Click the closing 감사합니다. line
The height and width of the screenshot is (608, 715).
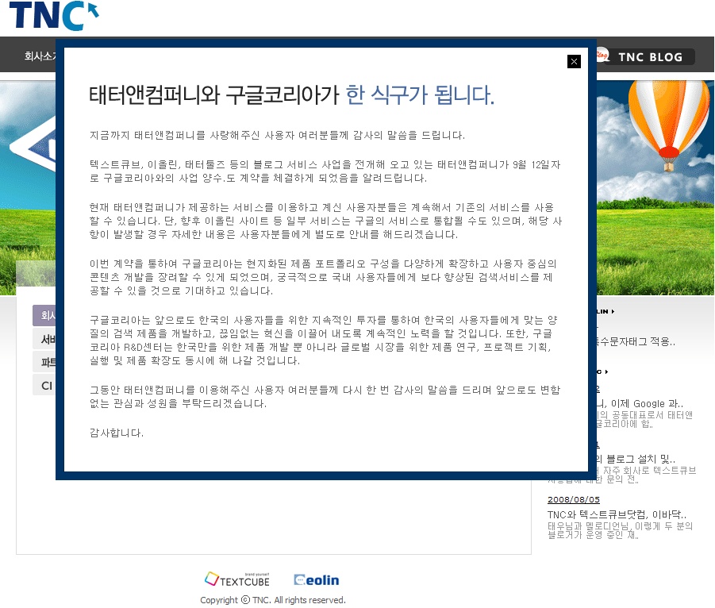click(117, 433)
